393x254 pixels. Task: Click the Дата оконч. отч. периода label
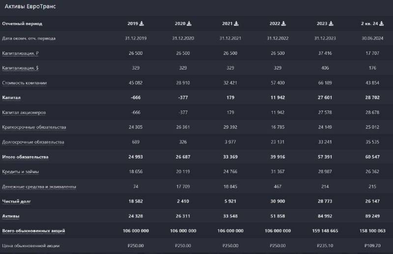point(29,39)
